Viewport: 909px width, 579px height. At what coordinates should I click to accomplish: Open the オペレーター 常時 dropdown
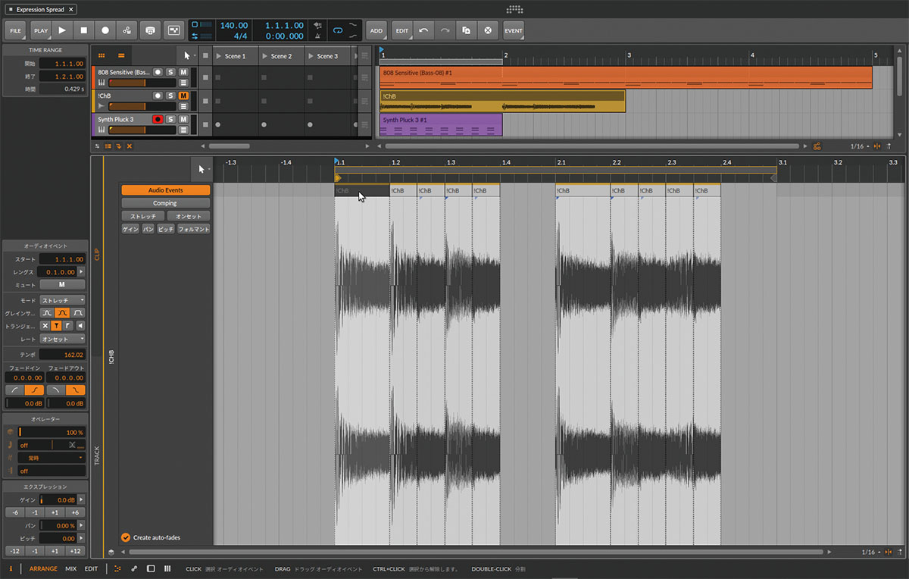click(51, 458)
